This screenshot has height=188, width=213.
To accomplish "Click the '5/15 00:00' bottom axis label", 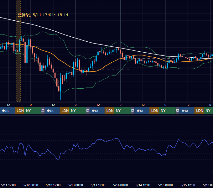I will (165, 185).
